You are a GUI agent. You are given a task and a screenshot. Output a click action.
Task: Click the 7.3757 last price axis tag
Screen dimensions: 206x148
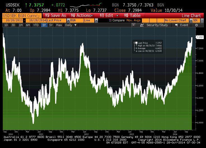[200, 37]
